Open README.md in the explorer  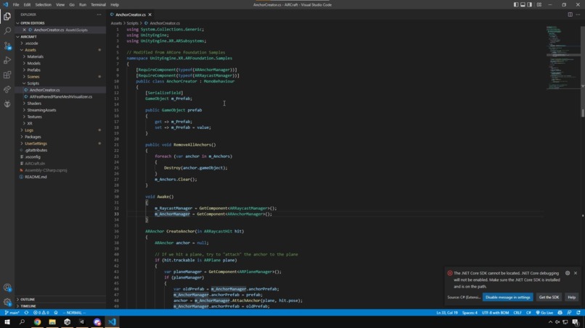click(x=60, y=177)
